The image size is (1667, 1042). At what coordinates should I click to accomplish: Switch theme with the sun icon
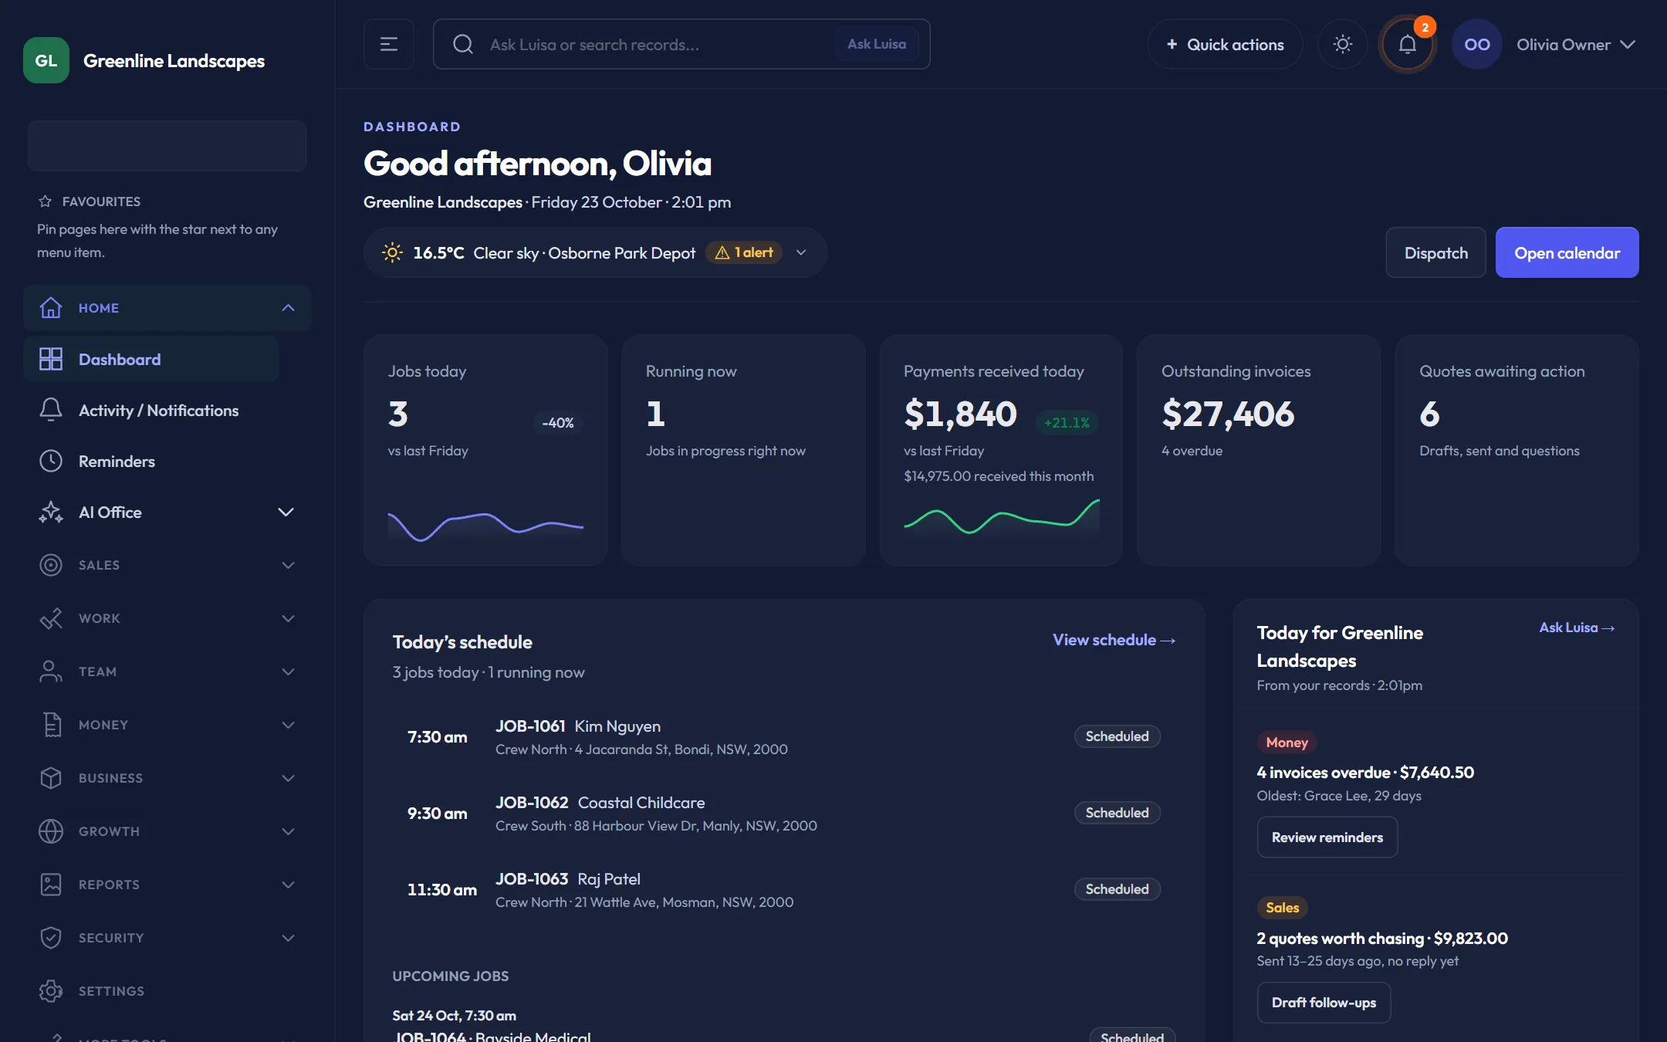(1343, 44)
